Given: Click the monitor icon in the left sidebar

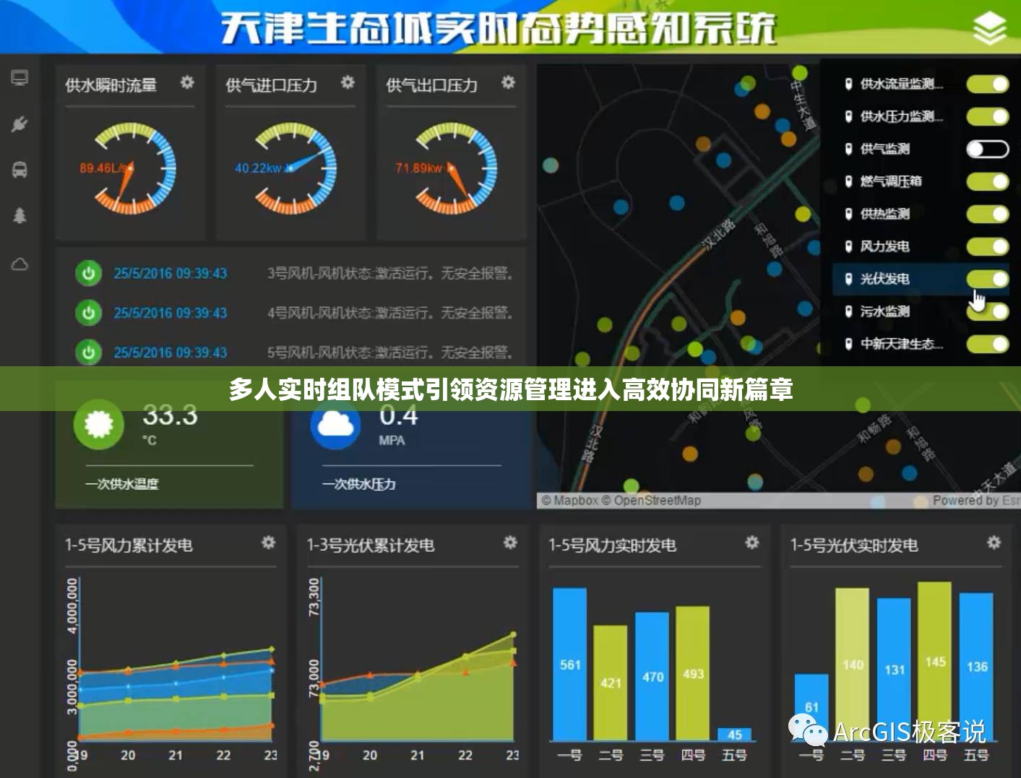Looking at the screenshot, I should pos(20,78).
